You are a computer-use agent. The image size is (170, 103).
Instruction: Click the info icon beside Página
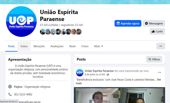click(10, 87)
